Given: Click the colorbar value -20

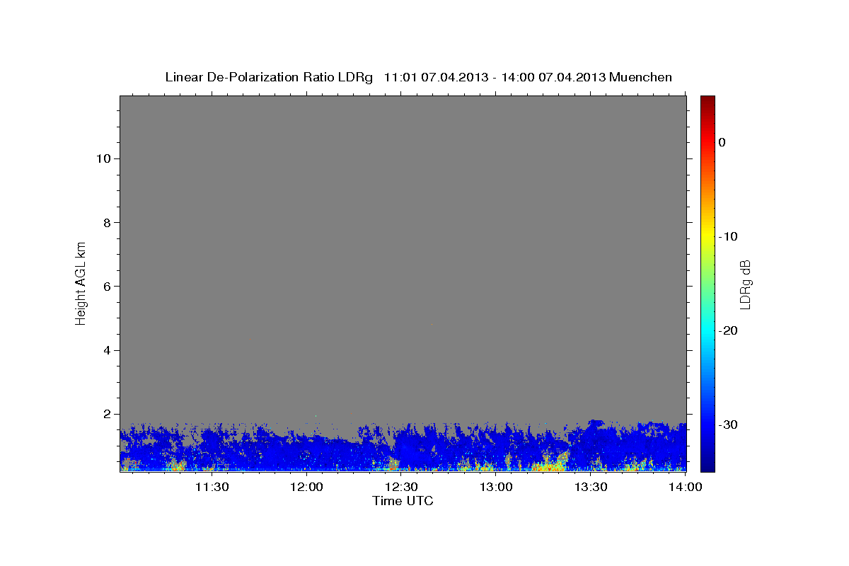Looking at the screenshot, I should point(729,330).
